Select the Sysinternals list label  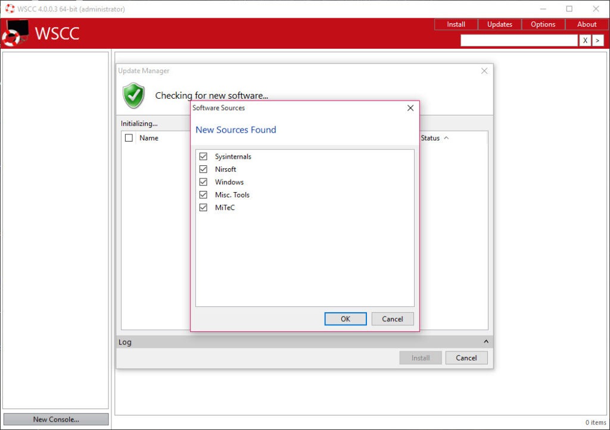click(233, 156)
